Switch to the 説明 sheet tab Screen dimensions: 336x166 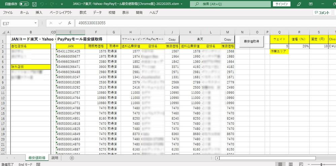[x=55, y=158]
